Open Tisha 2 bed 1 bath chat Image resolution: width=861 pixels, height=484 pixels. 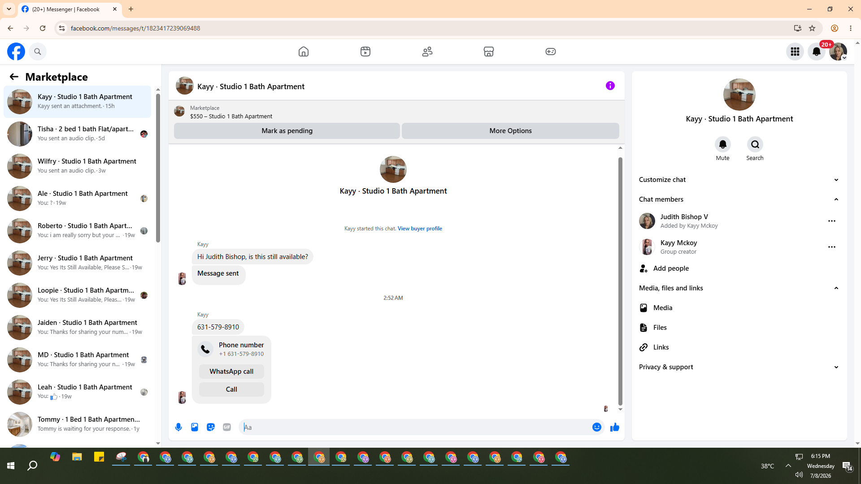click(77, 134)
